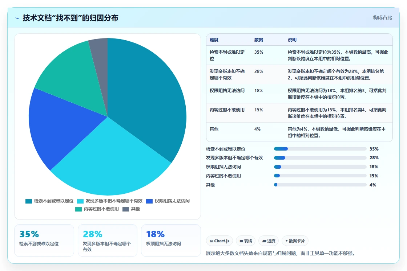
Task: Click description starting 内容过时不敢使用为15%
Action: (337, 113)
